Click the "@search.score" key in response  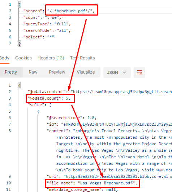(x=64, y=118)
